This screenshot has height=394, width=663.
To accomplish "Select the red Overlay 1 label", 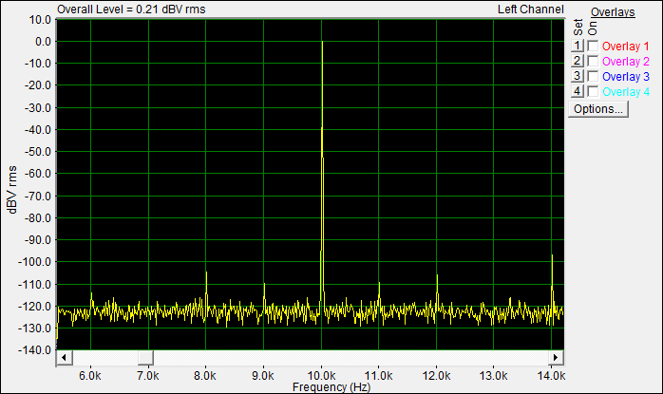I will click(x=625, y=47).
